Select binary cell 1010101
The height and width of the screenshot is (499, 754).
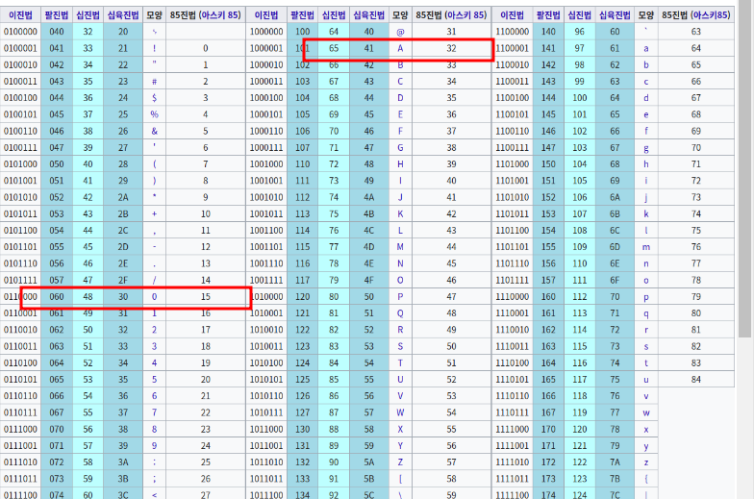click(x=266, y=379)
